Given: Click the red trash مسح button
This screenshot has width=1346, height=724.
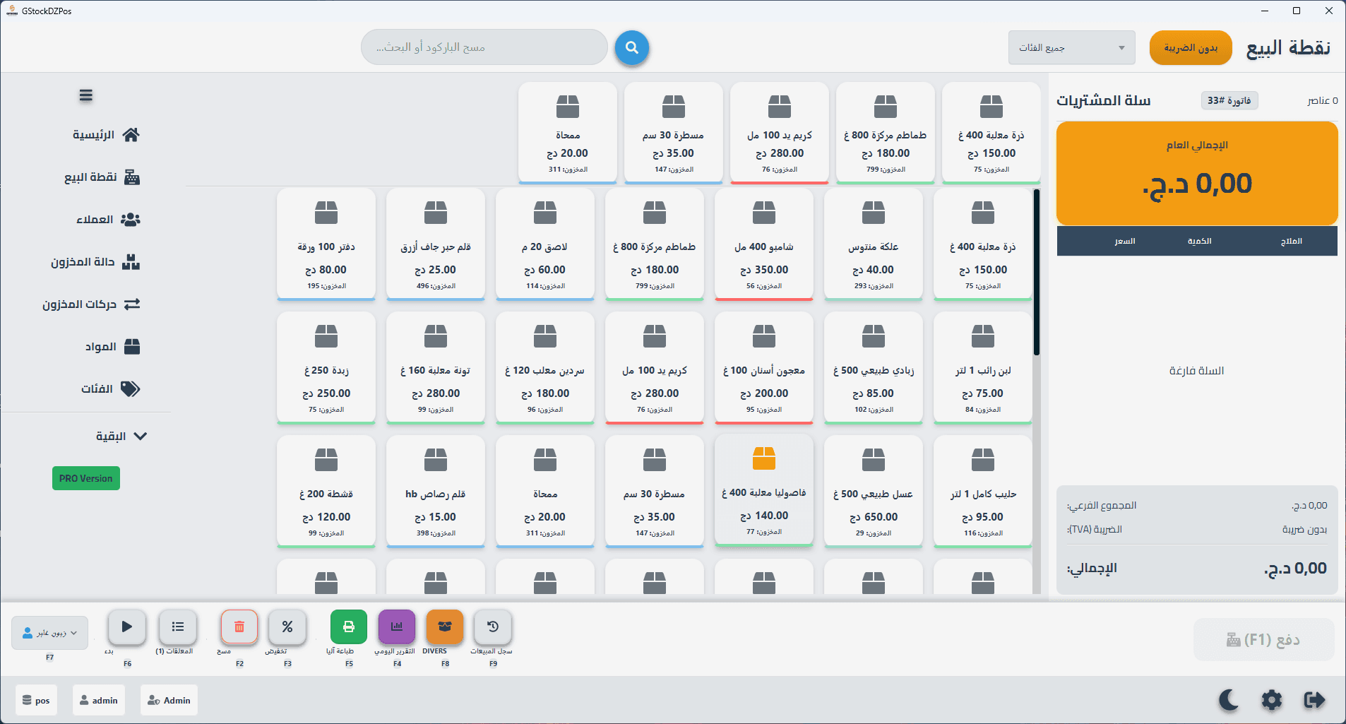Looking at the screenshot, I should [x=239, y=627].
